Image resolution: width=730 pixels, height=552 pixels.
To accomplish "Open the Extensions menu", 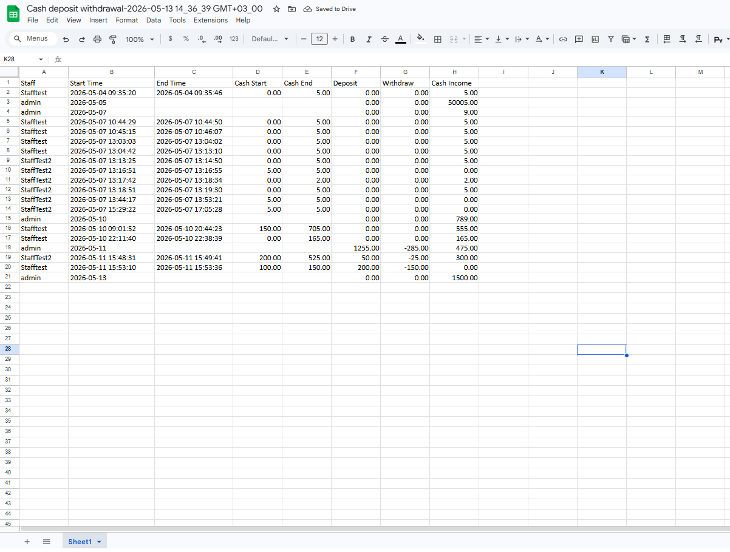I will 211,20.
